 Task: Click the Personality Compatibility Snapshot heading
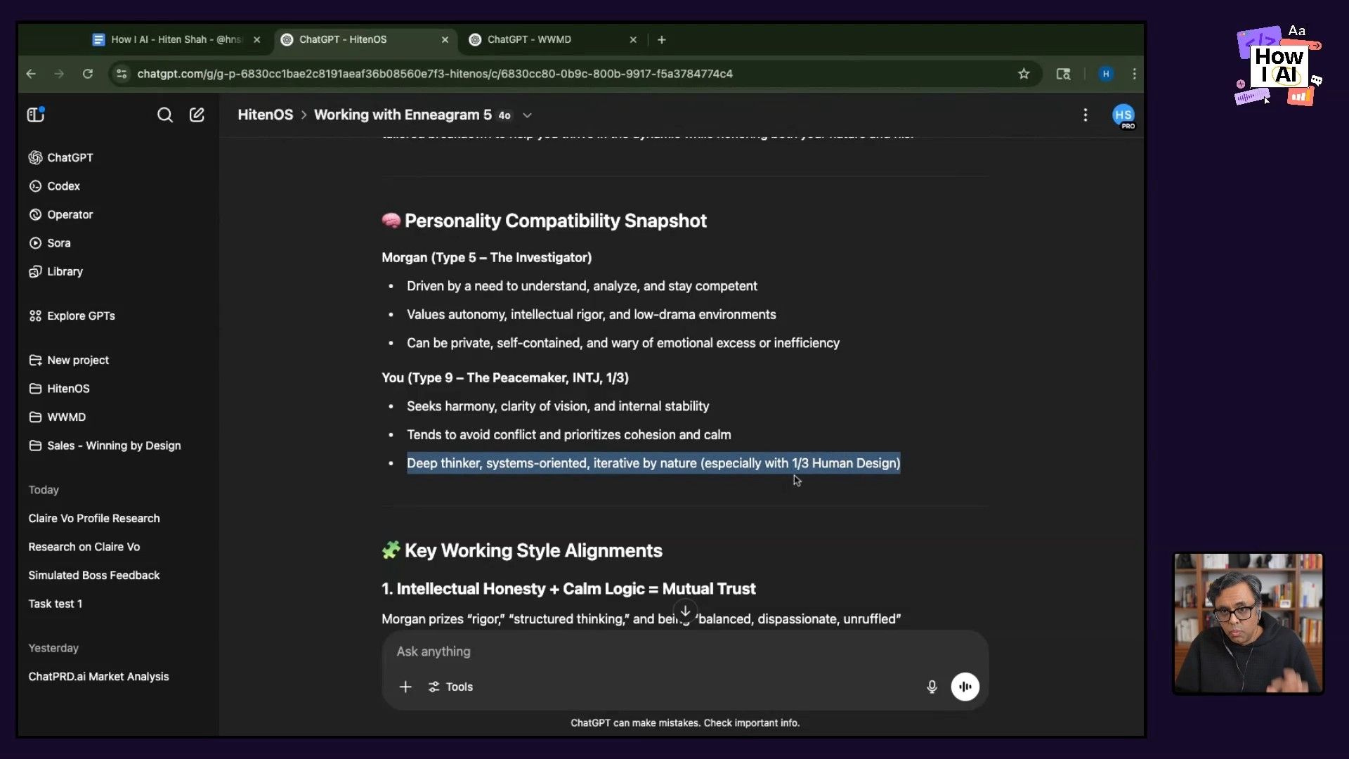555,221
